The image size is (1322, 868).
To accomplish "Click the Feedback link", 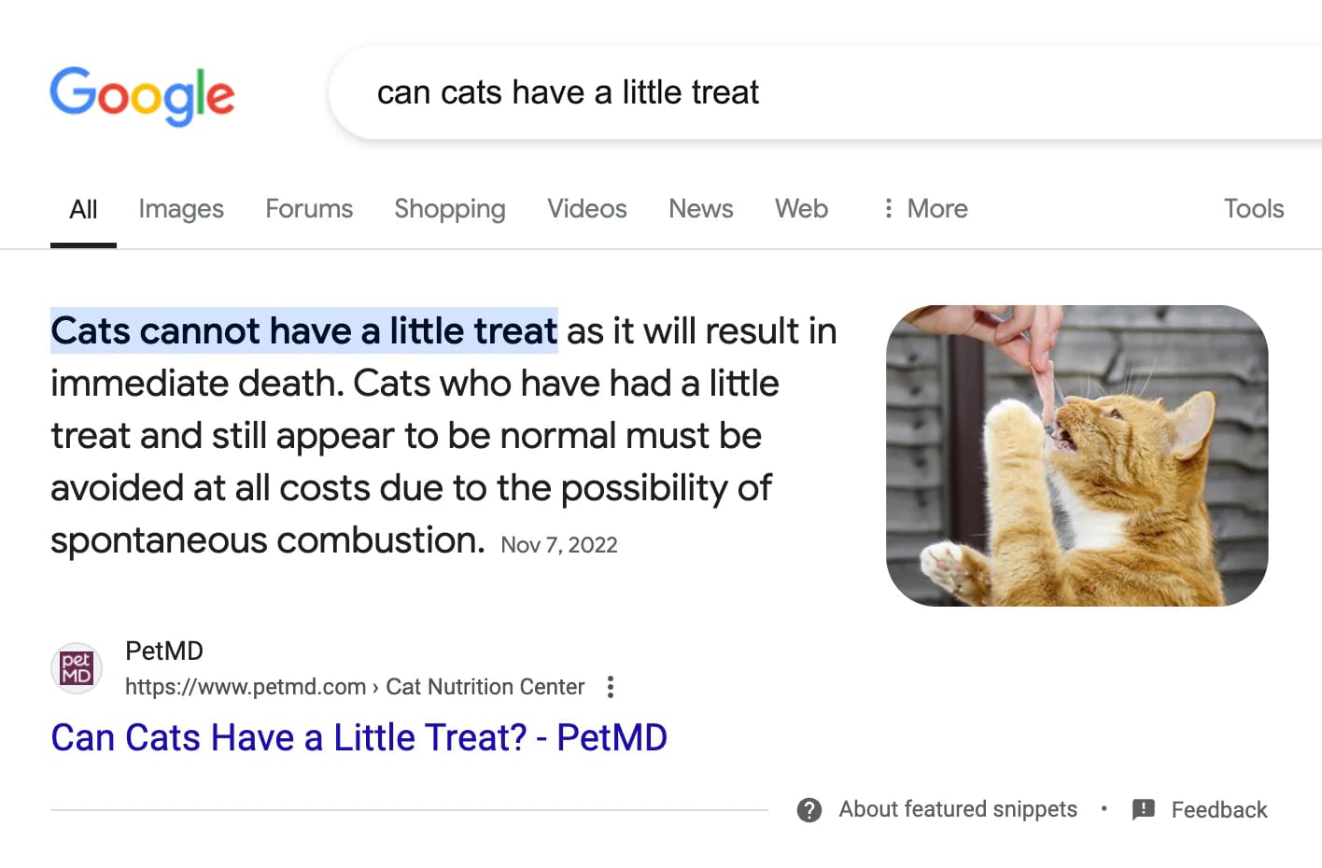I will (x=1218, y=810).
